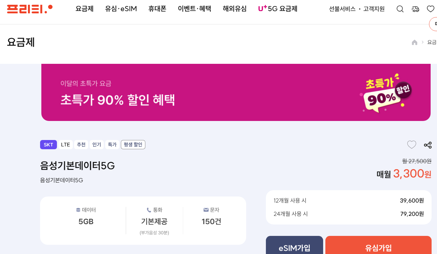This screenshot has height=254, width=437.
Task: Click the phone icon above 기본제공
Action: (149, 210)
